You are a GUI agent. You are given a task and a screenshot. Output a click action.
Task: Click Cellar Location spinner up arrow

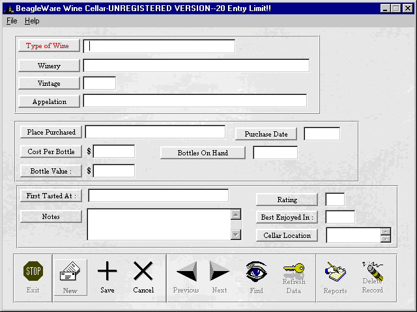[386, 231]
